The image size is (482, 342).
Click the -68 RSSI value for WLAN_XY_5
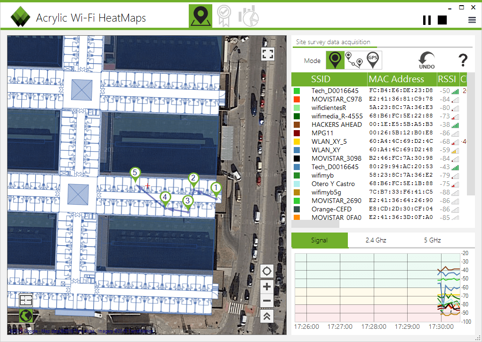point(445,142)
